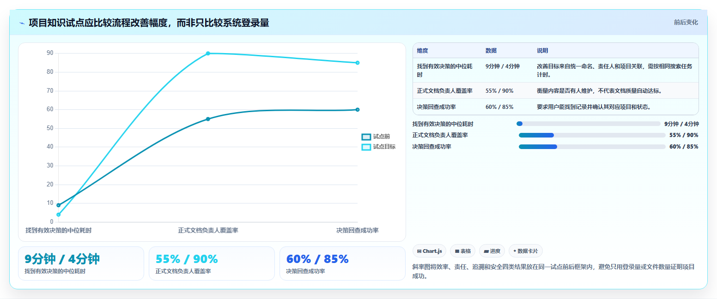This screenshot has height=299, width=717.
Task: Click the 试点目标 legend color box
Action: point(366,147)
